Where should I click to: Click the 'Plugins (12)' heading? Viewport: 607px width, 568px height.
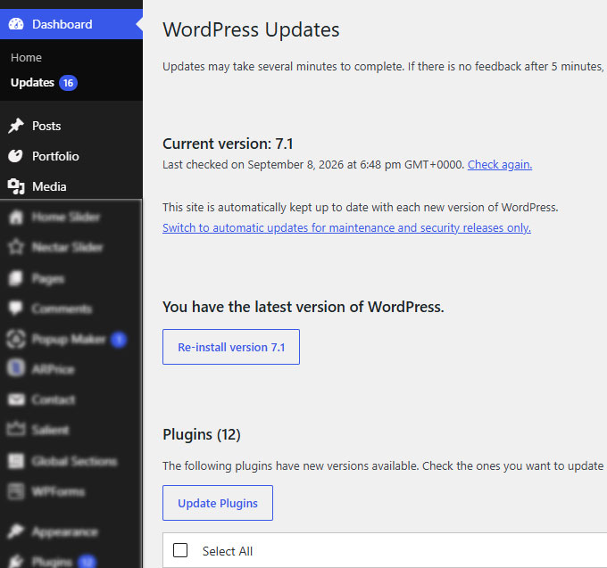click(x=202, y=434)
